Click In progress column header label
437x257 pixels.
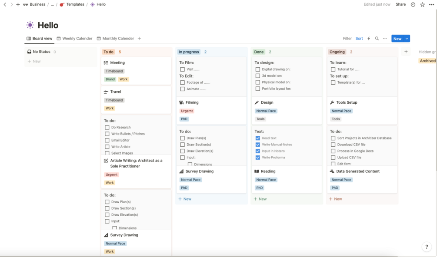tap(189, 52)
